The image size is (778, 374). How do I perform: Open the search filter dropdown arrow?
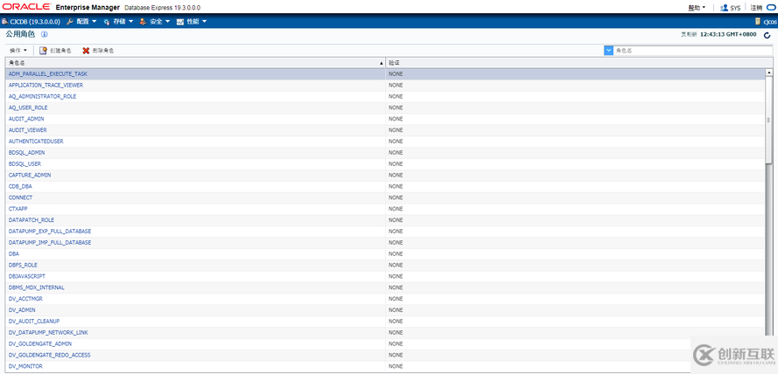[609, 51]
